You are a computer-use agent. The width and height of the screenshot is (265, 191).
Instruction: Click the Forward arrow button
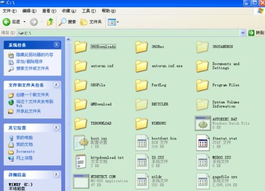click(34, 22)
